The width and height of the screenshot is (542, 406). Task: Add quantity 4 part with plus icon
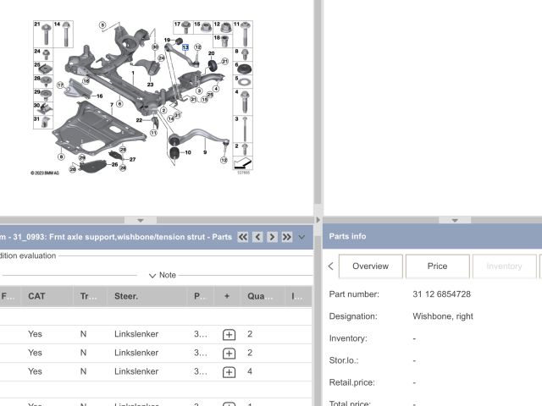229,372
